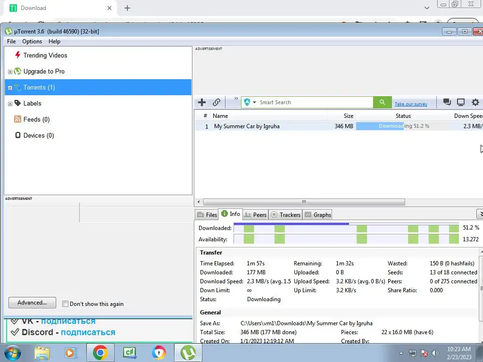483x362 pixels.
Task: Click the Action Center flag tray icon
Action: [424, 354]
